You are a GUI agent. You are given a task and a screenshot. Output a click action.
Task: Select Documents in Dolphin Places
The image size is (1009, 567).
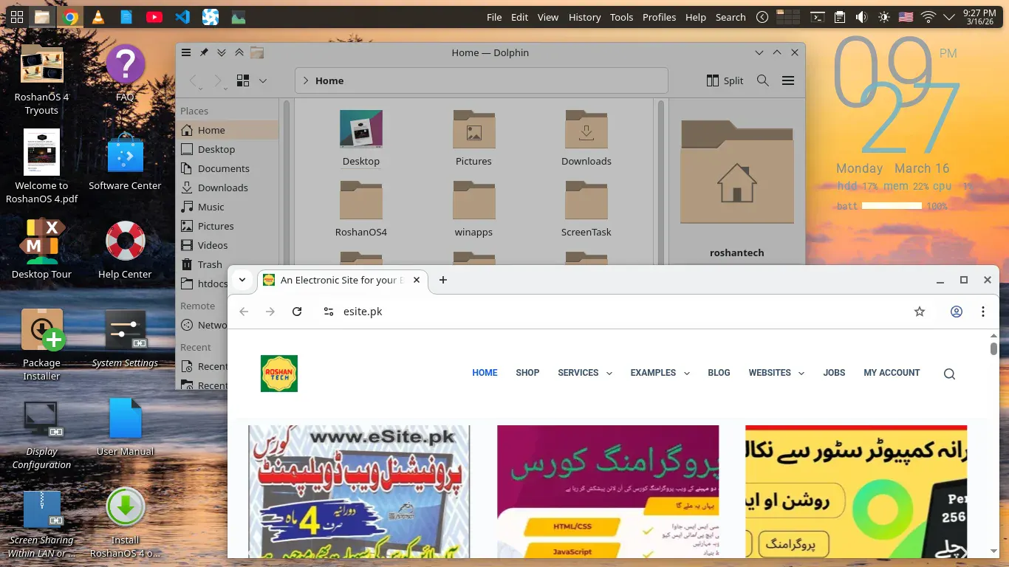point(228,168)
